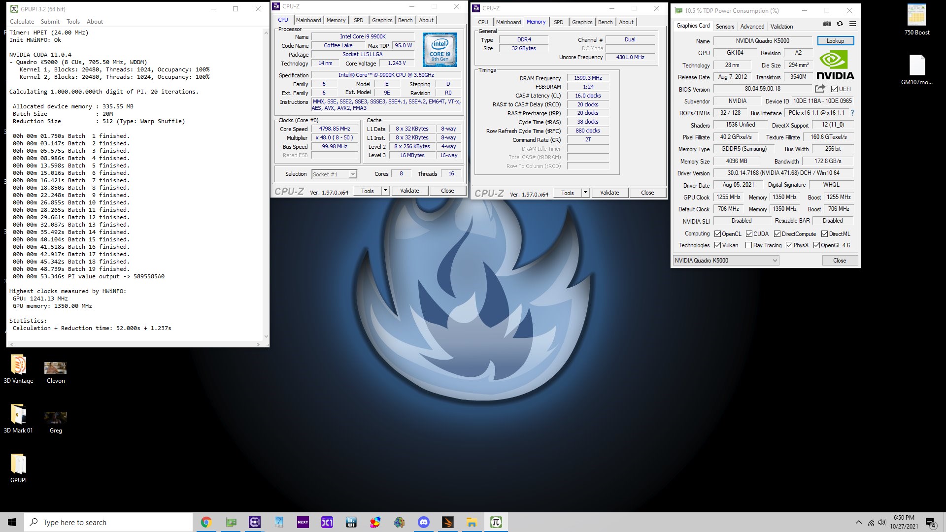Click Close in the CPU-Z Memory window
Screen dimensions: 946x532
(x=647, y=193)
